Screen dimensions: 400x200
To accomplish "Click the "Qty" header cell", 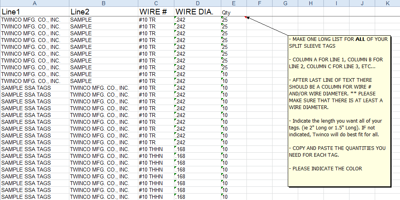I will click(x=234, y=12).
